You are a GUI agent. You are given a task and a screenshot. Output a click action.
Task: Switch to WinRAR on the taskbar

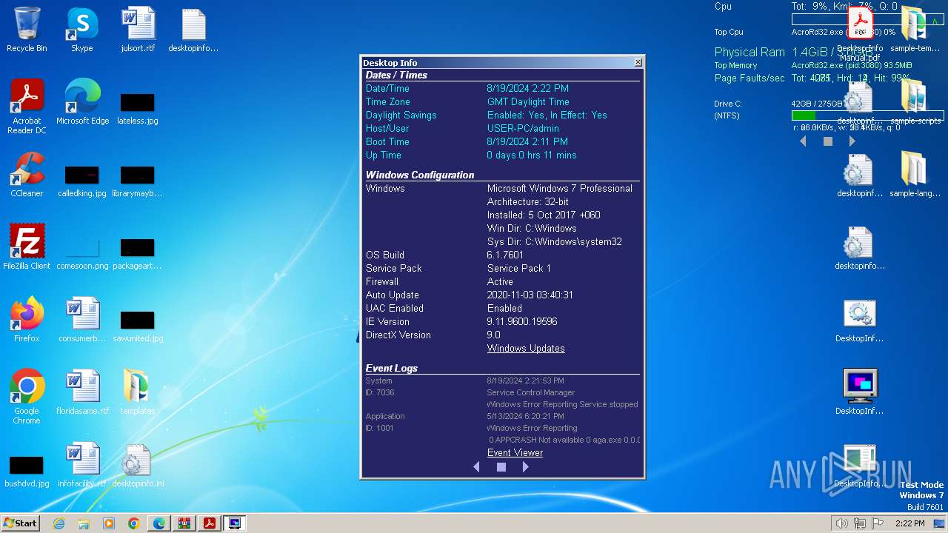pyautogui.click(x=184, y=523)
